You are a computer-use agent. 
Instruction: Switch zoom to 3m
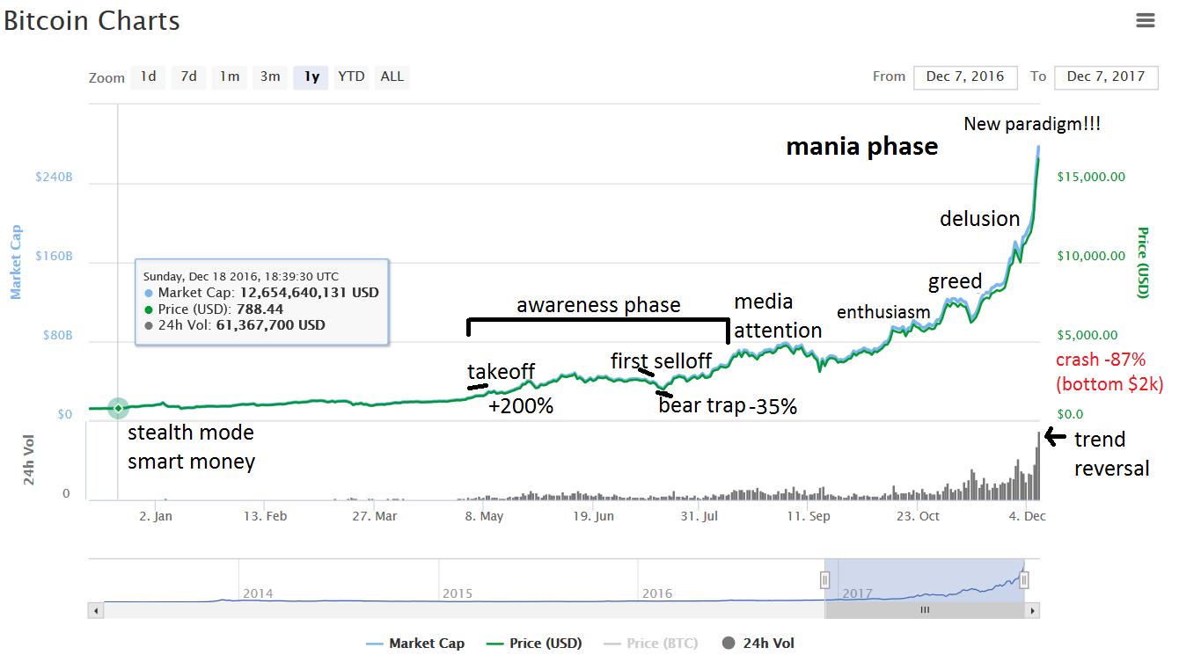[270, 77]
